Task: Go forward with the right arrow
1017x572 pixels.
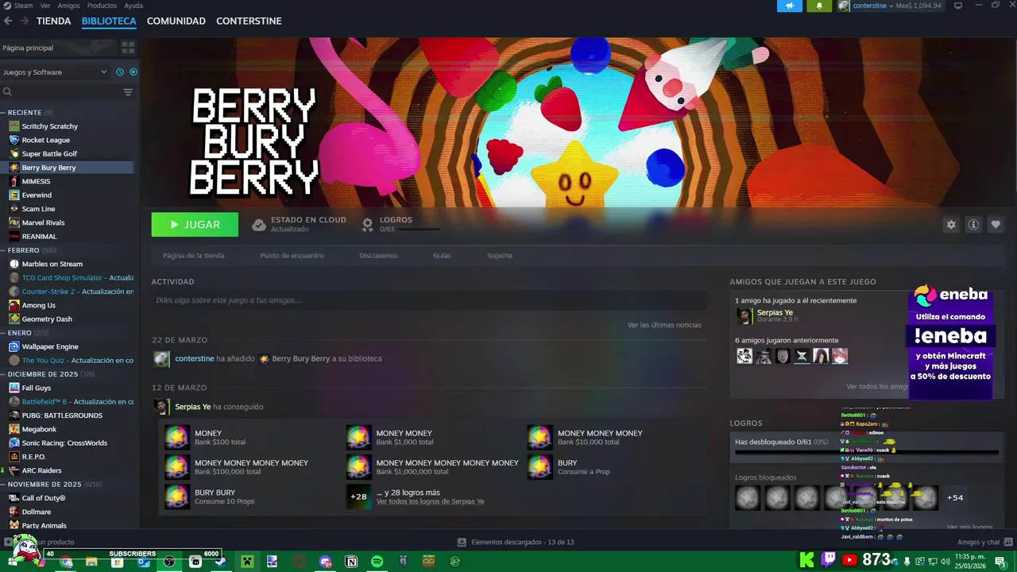Action: (25, 21)
